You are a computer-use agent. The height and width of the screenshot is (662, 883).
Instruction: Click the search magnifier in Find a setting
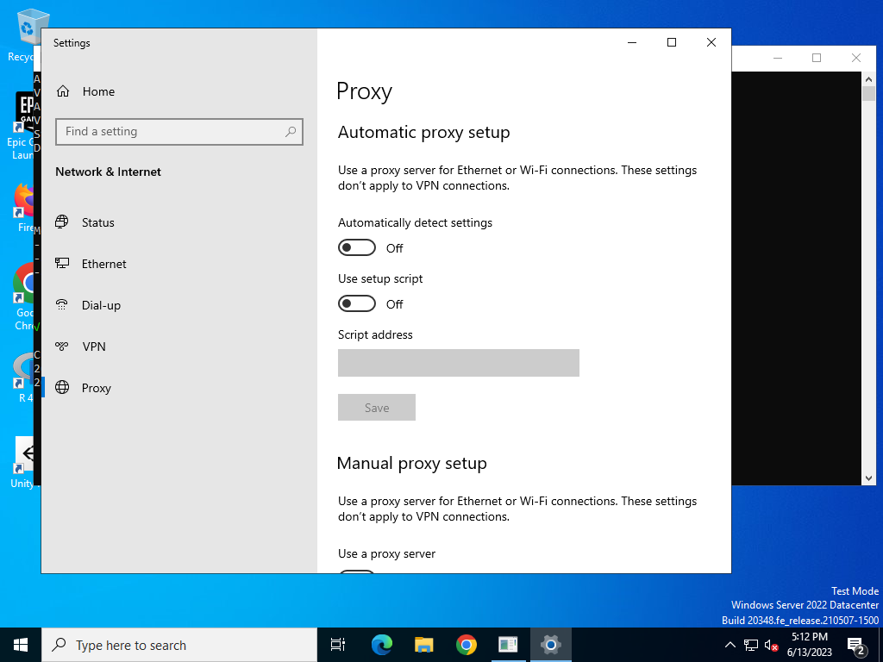pyautogui.click(x=291, y=132)
